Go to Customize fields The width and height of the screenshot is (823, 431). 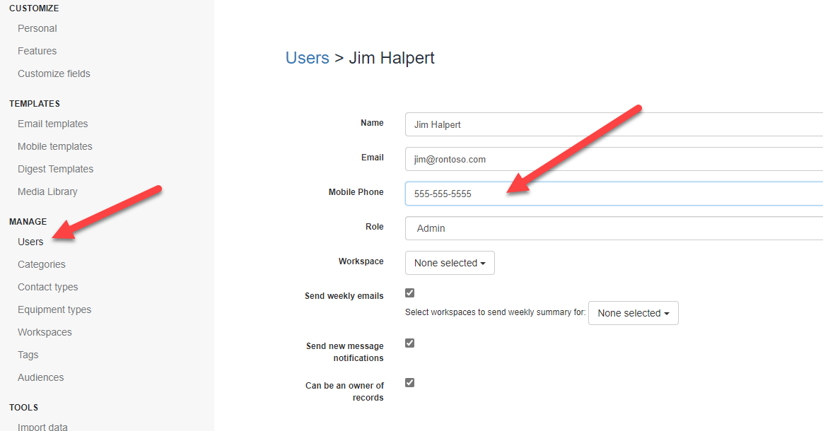click(x=54, y=73)
